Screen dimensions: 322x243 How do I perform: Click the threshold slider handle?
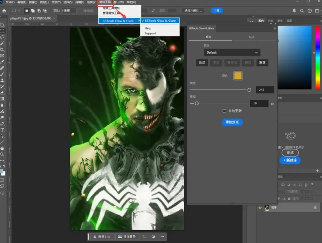click(249, 90)
